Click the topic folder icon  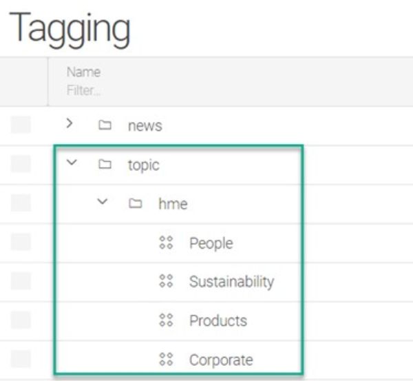[x=105, y=164]
